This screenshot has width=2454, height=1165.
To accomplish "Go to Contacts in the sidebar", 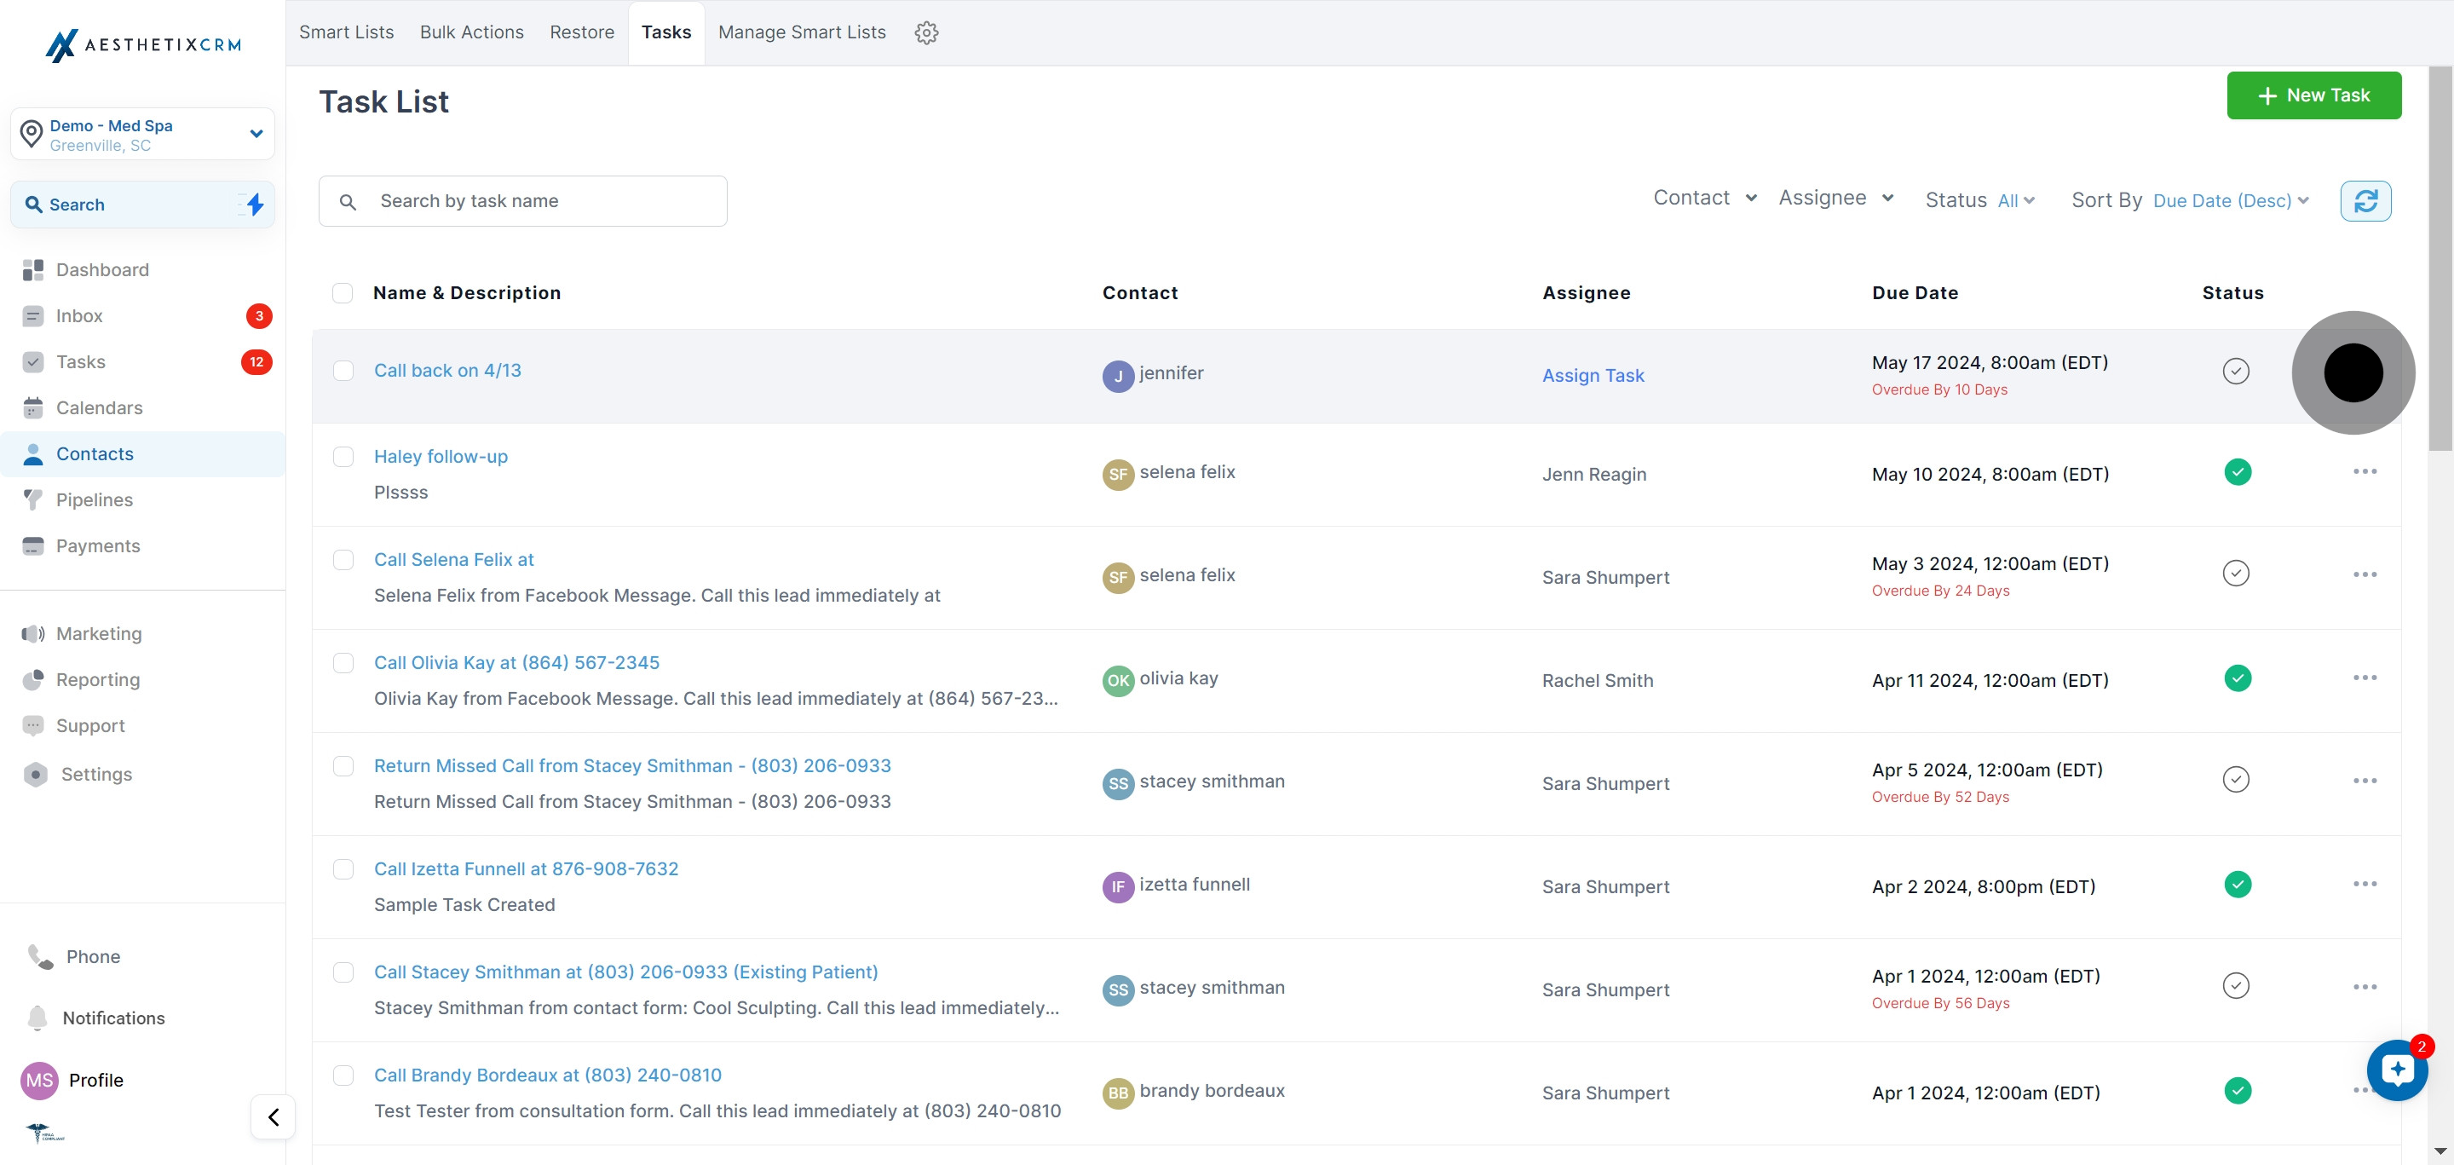I will [143, 453].
